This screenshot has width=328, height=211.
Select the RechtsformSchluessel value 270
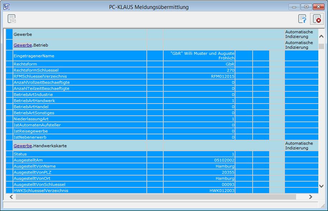(x=230, y=70)
